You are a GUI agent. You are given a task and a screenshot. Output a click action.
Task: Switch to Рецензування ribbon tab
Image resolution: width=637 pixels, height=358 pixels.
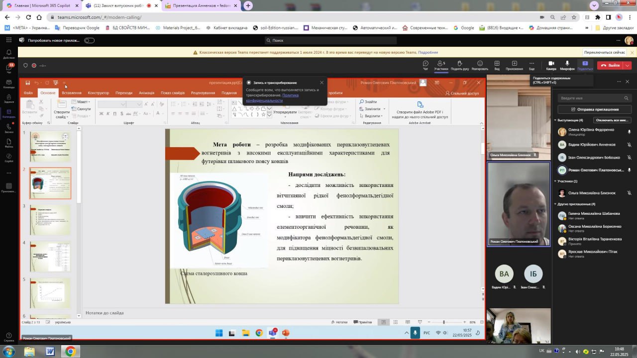203,93
